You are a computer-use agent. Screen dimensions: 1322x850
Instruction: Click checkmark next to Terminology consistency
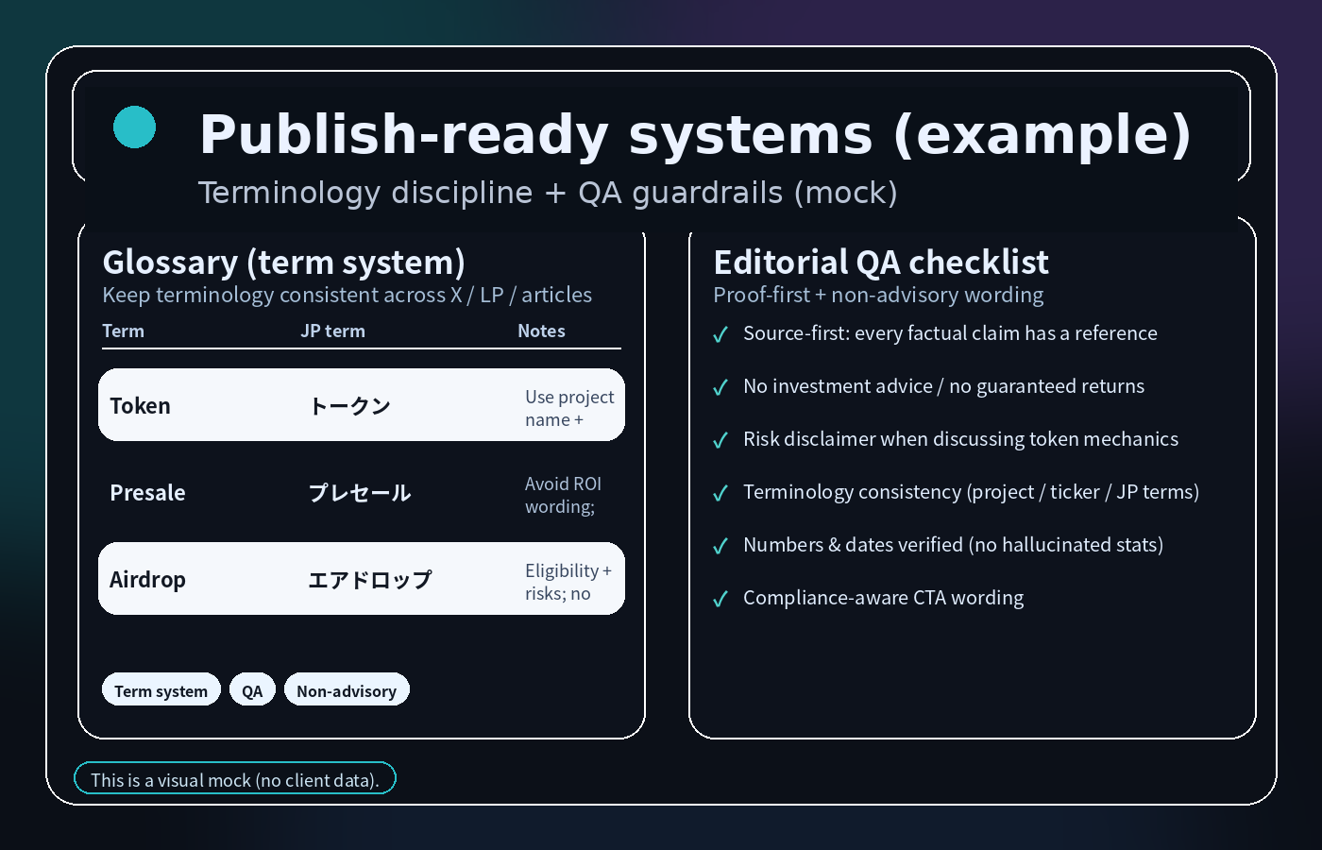click(720, 493)
